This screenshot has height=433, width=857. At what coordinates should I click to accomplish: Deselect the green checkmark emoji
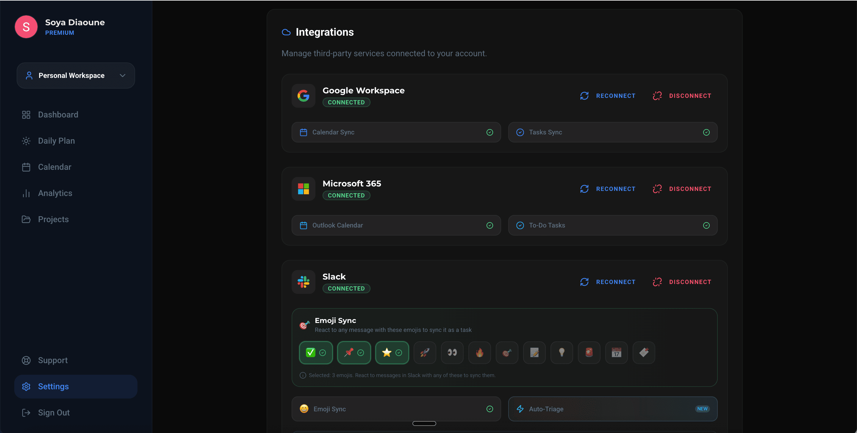(316, 352)
